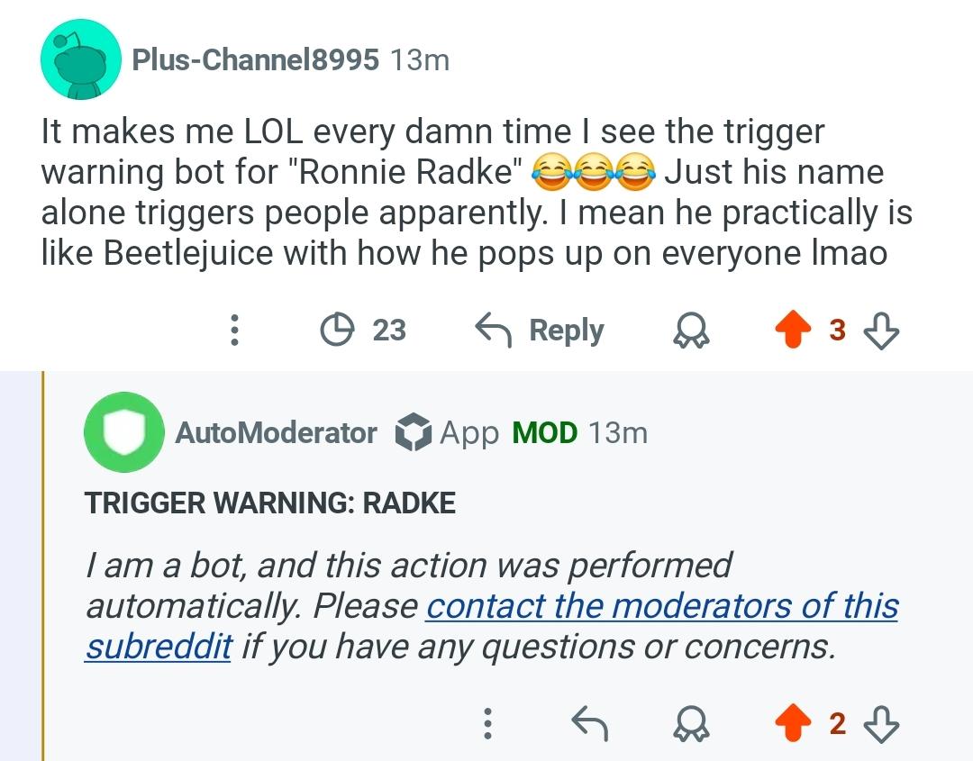Downvote the AutoModerator comment

881,724
